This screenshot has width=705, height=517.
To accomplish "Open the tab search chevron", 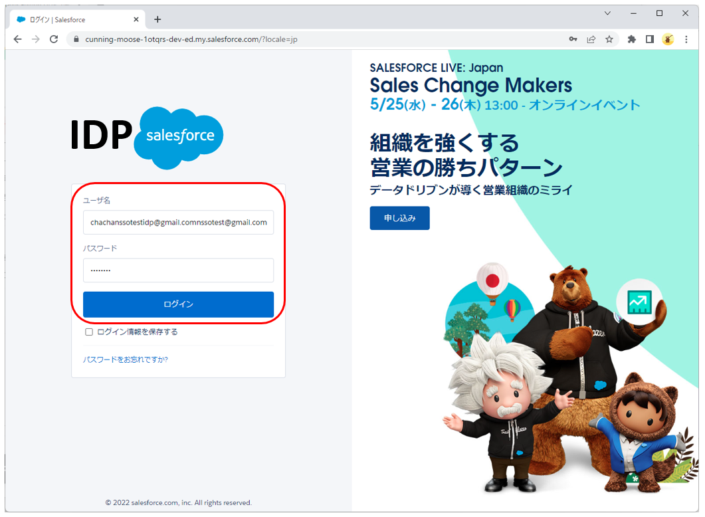I will (609, 13).
